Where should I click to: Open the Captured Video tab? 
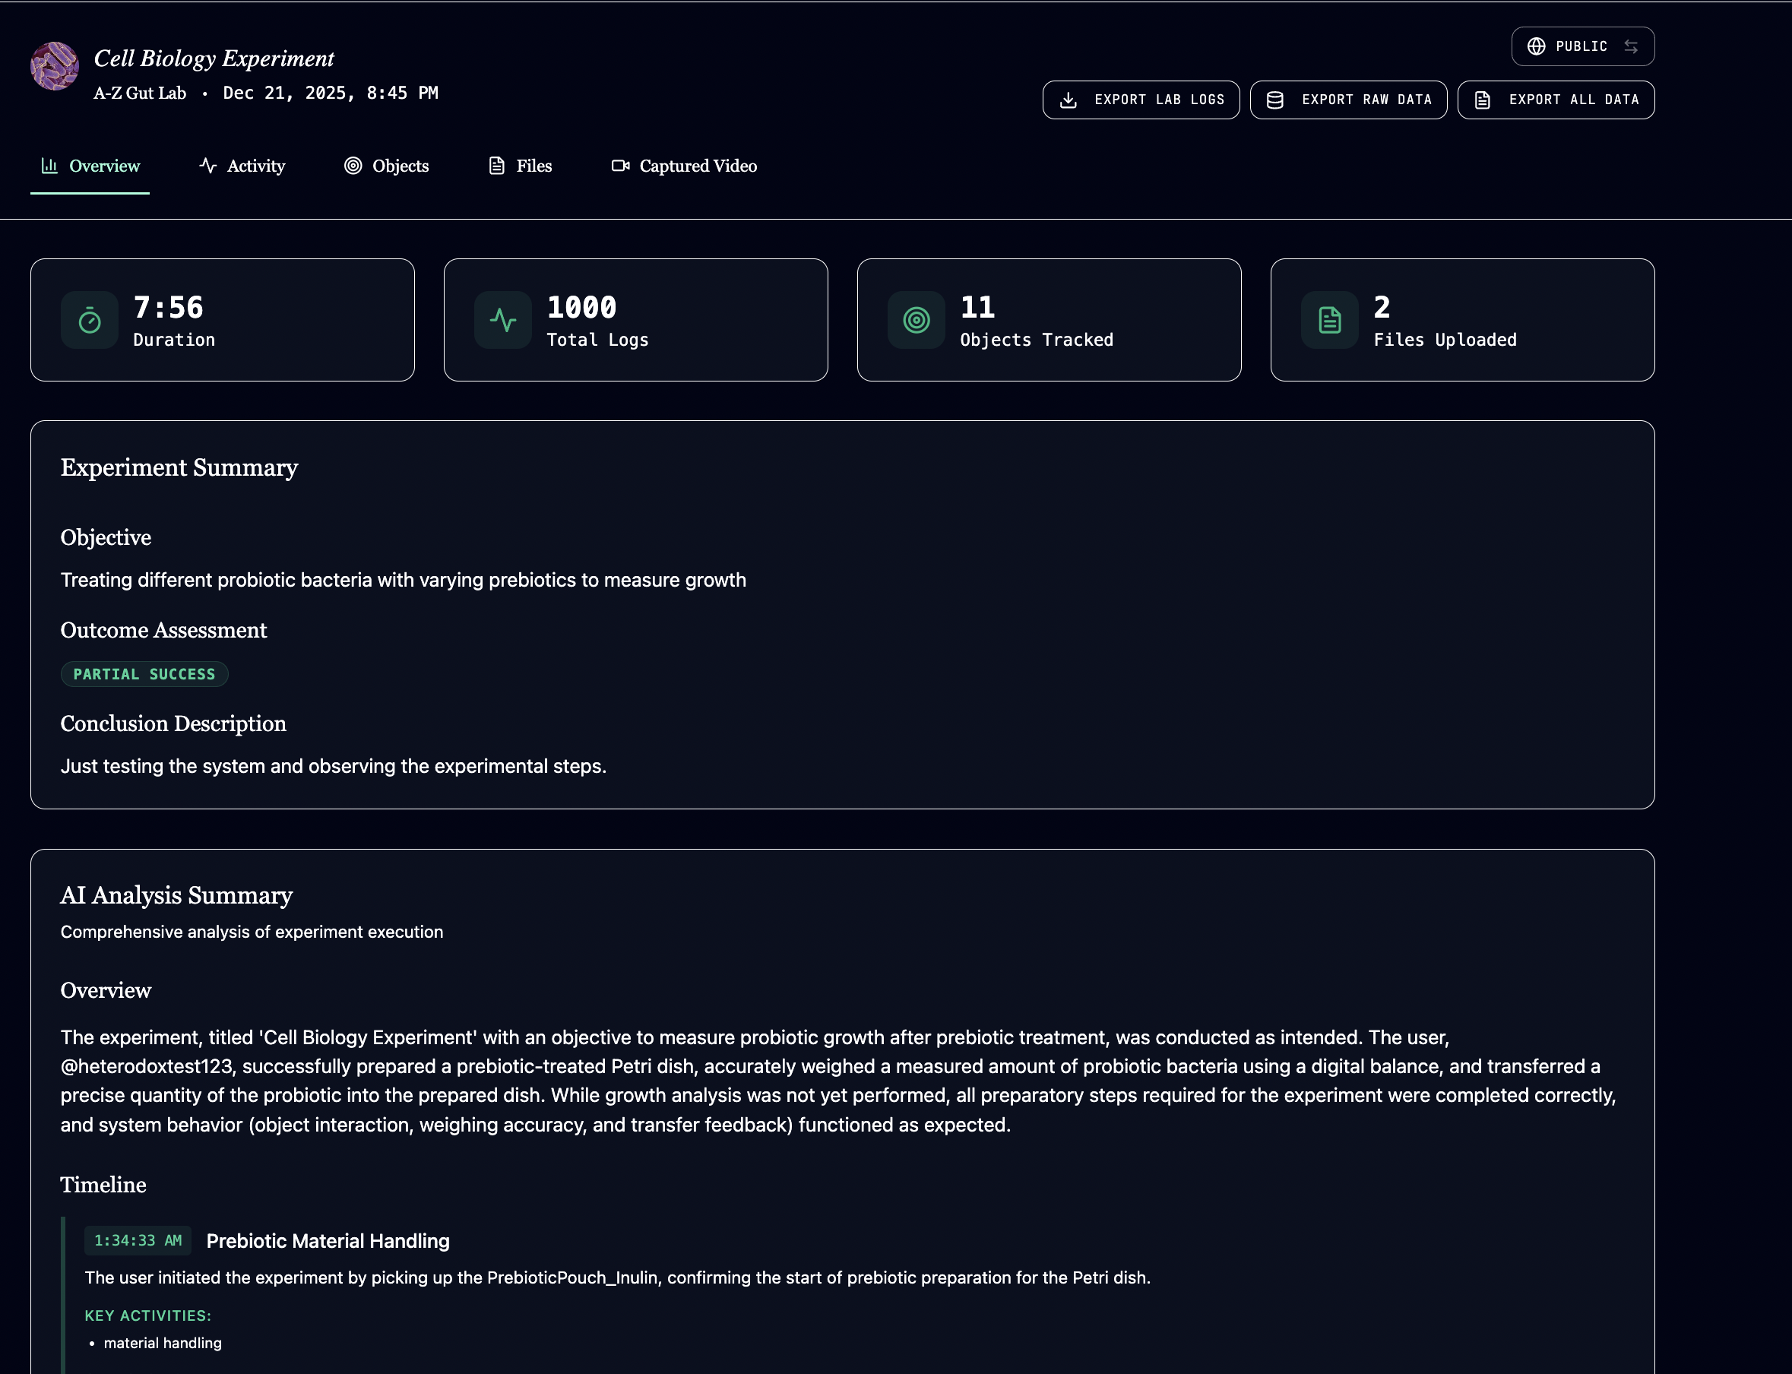(684, 166)
